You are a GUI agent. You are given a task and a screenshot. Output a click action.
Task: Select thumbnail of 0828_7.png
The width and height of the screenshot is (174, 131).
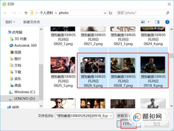pyautogui.click(x=123, y=65)
